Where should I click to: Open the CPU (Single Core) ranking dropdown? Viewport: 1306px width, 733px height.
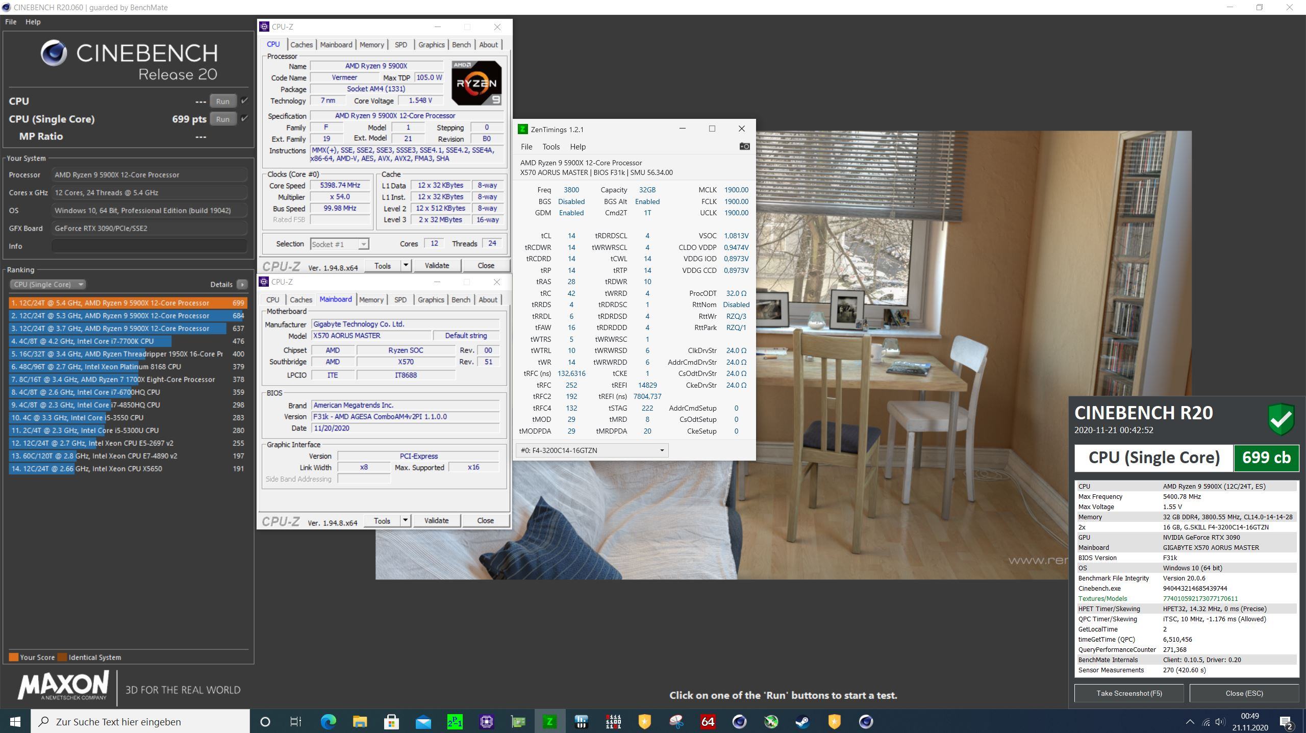click(47, 285)
